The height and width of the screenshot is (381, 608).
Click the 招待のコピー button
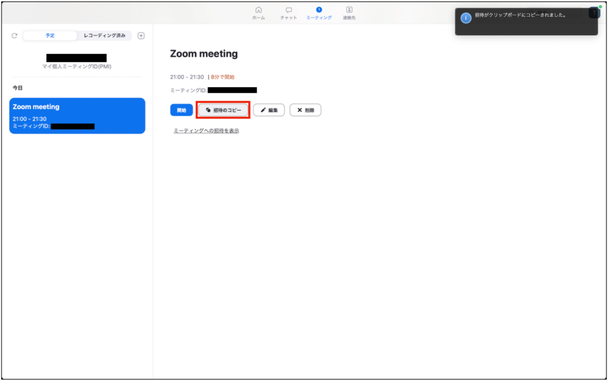point(223,110)
